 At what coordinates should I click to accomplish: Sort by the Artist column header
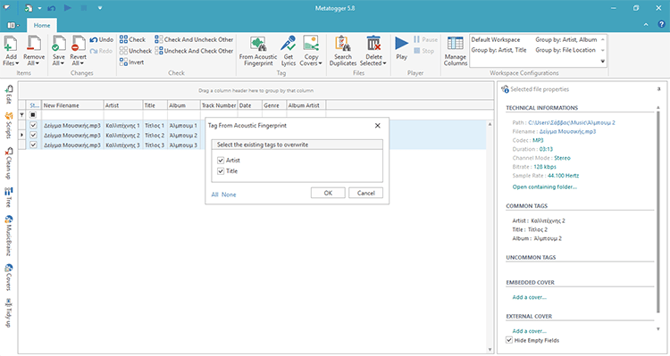tap(123, 105)
